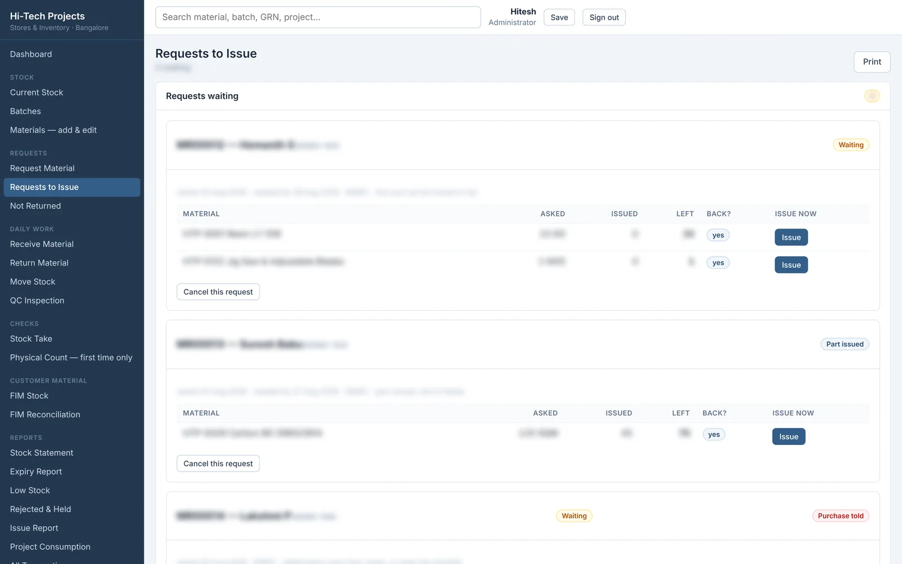Screen dimensions: 902x564
Task: Cancel the first Waiting request
Action: [x=218, y=292]
